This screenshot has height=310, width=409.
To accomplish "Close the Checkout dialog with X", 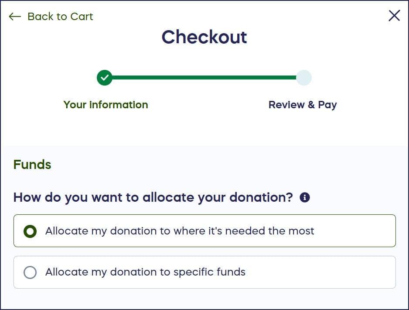I will (394, 16).
